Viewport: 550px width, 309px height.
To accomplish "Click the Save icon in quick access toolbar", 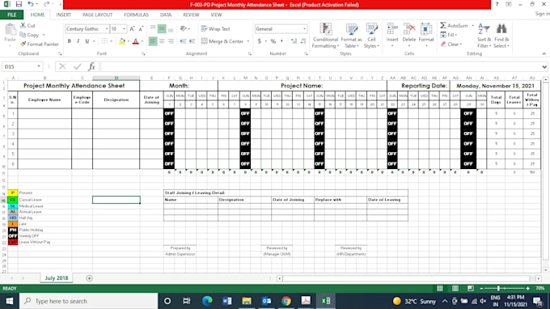I will click(19, 4).
